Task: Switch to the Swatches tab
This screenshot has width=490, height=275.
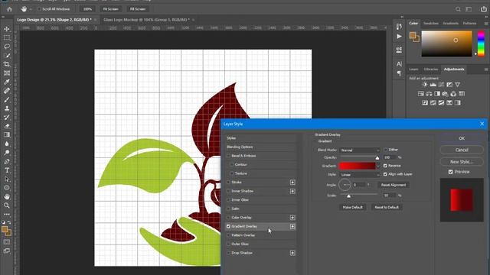Action: click(x=430, y=24)
